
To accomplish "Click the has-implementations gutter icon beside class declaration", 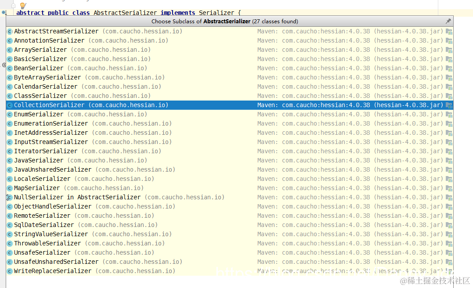I will [x=4, y=13].
